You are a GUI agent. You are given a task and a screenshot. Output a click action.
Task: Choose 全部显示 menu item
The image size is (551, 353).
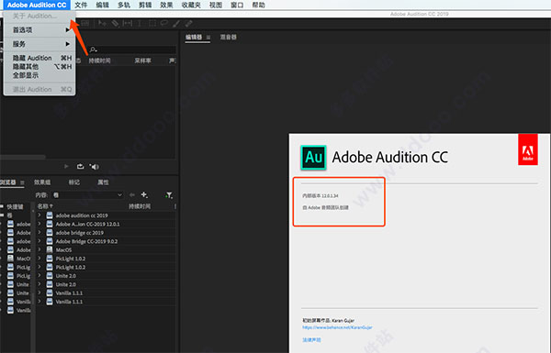click(x=39, y=75)
